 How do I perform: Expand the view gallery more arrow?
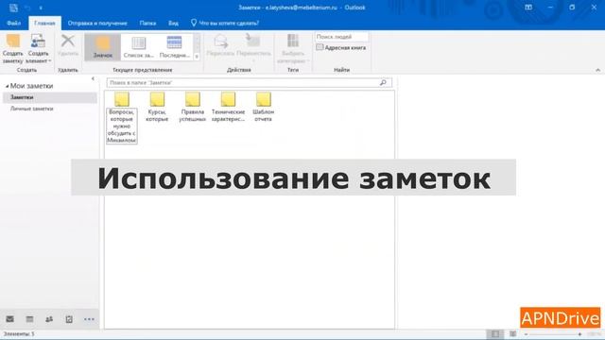(x=197, y=57)
